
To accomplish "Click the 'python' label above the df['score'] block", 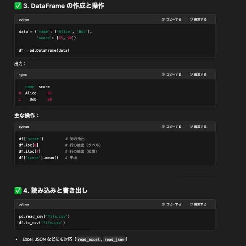I will [24, 127].
